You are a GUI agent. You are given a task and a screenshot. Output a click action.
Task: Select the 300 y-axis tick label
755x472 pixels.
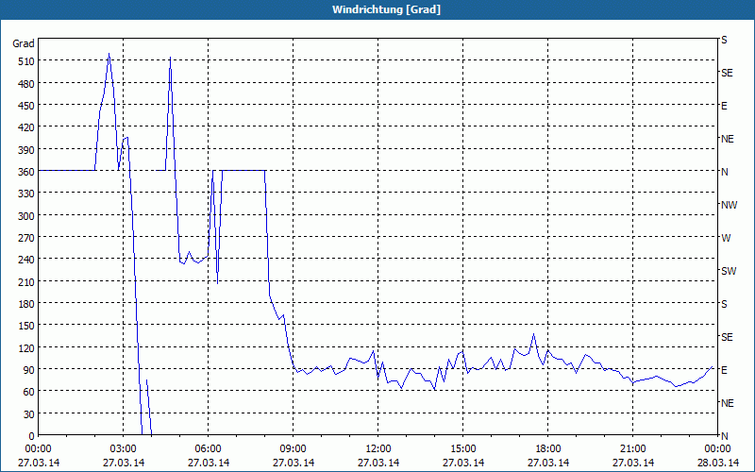click(x=25, y=216)
